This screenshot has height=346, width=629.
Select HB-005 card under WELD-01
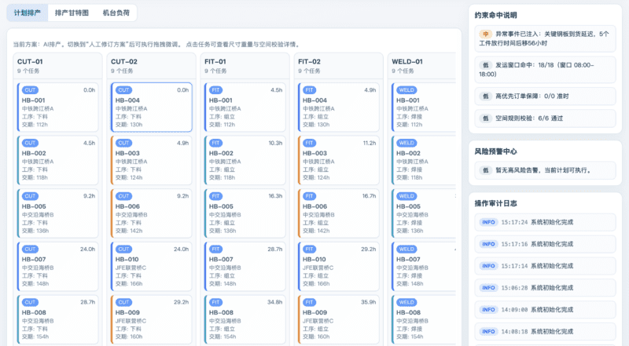[x=424, y=213]
